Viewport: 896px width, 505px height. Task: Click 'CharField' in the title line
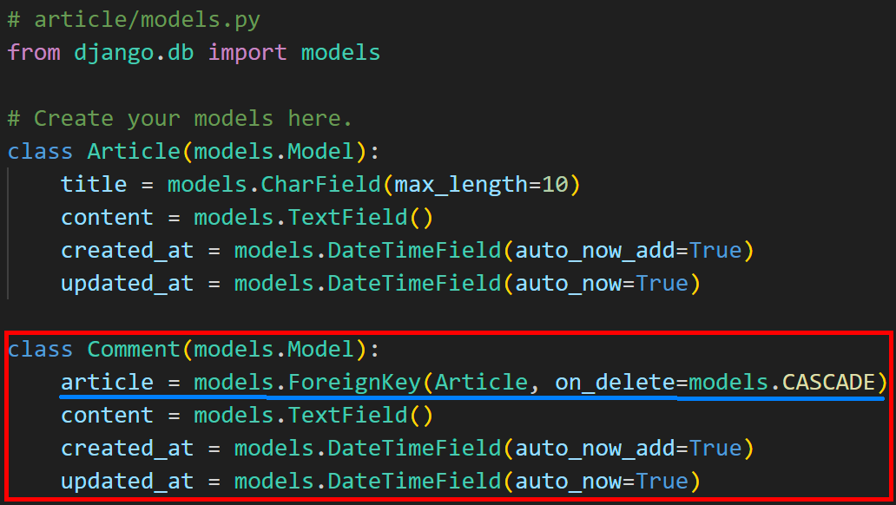point(320,185)
